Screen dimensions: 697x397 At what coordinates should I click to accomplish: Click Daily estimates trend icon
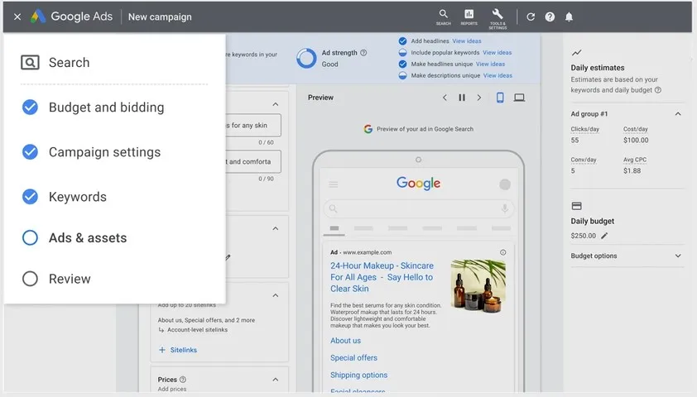click(x=576, y=52)
